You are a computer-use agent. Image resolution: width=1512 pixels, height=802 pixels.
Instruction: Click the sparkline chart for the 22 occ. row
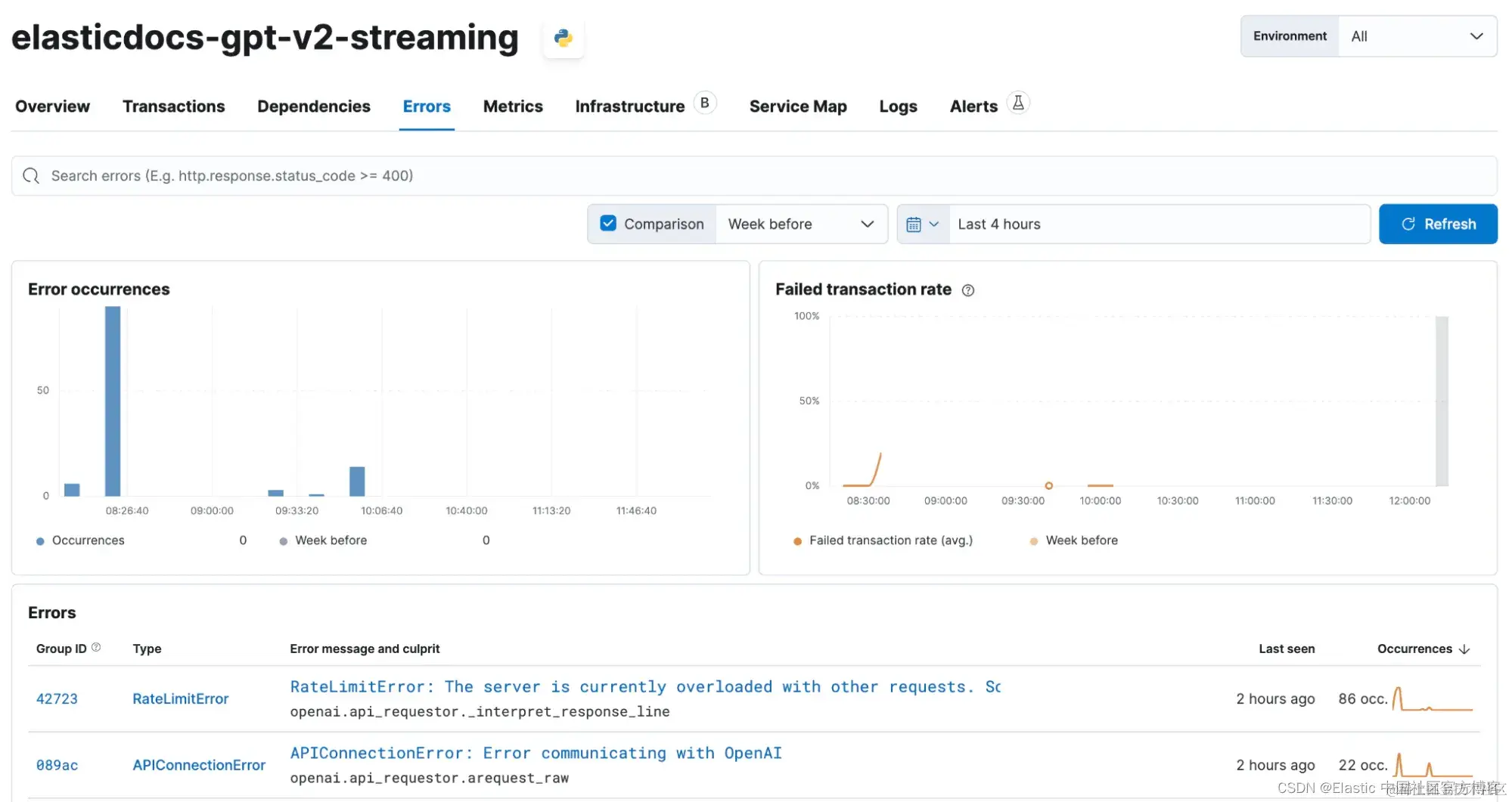point(1433,765)
